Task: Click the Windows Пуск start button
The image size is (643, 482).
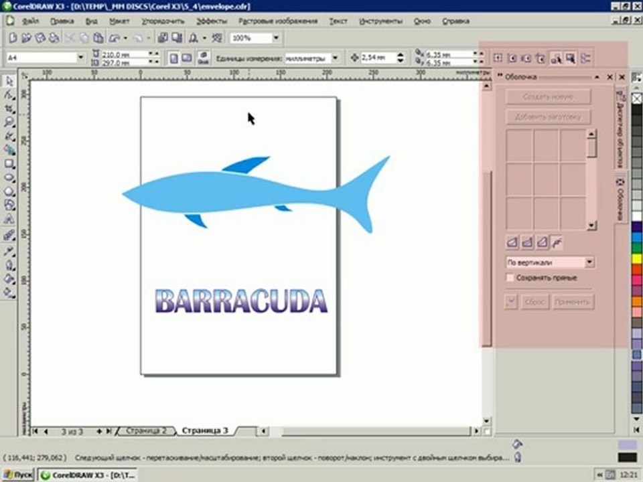Action: coord(19,475)
